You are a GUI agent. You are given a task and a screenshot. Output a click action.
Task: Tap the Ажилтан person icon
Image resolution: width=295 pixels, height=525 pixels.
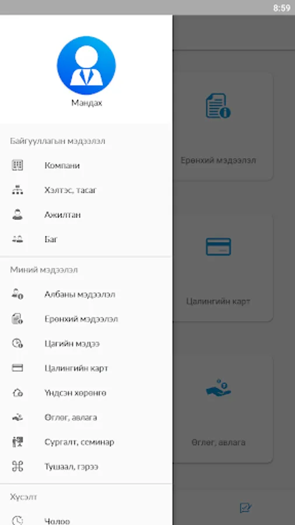point(17,215)
